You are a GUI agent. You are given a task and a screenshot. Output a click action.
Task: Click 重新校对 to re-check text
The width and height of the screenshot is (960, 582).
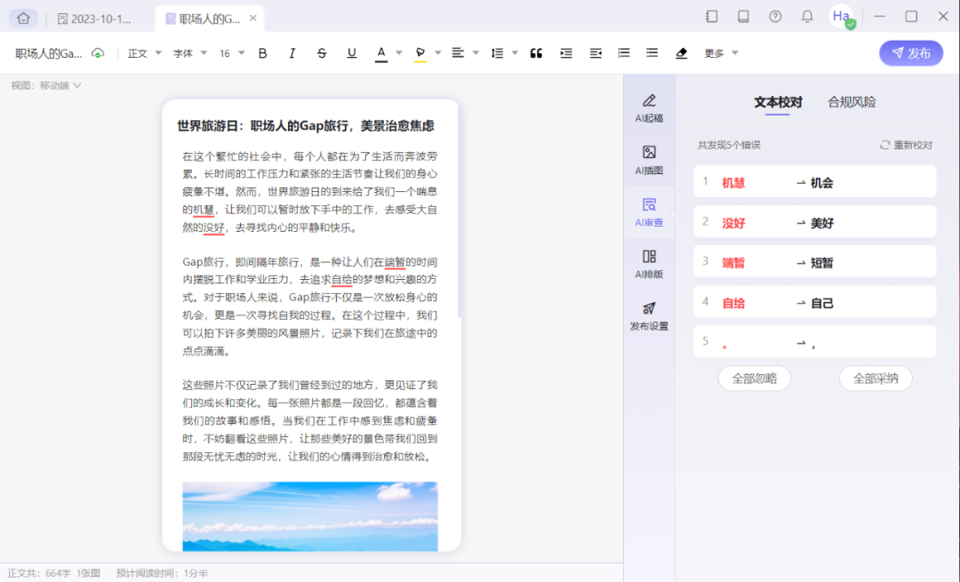tap(910, 144)
